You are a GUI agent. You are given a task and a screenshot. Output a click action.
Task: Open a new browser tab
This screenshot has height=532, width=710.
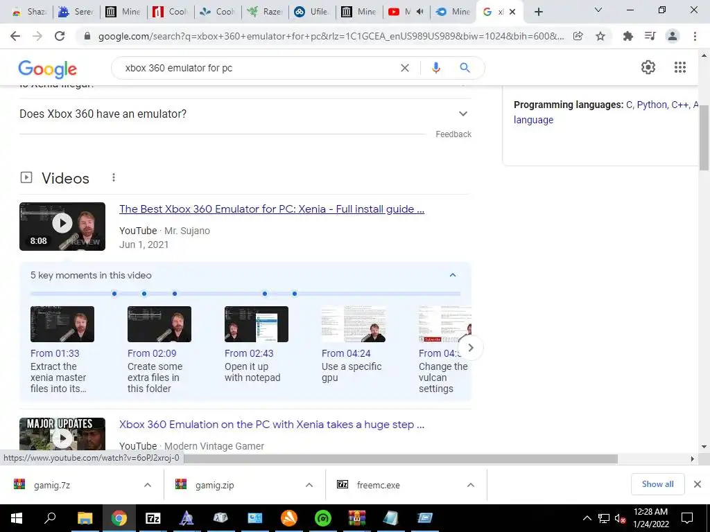click(x=538, y=12)
